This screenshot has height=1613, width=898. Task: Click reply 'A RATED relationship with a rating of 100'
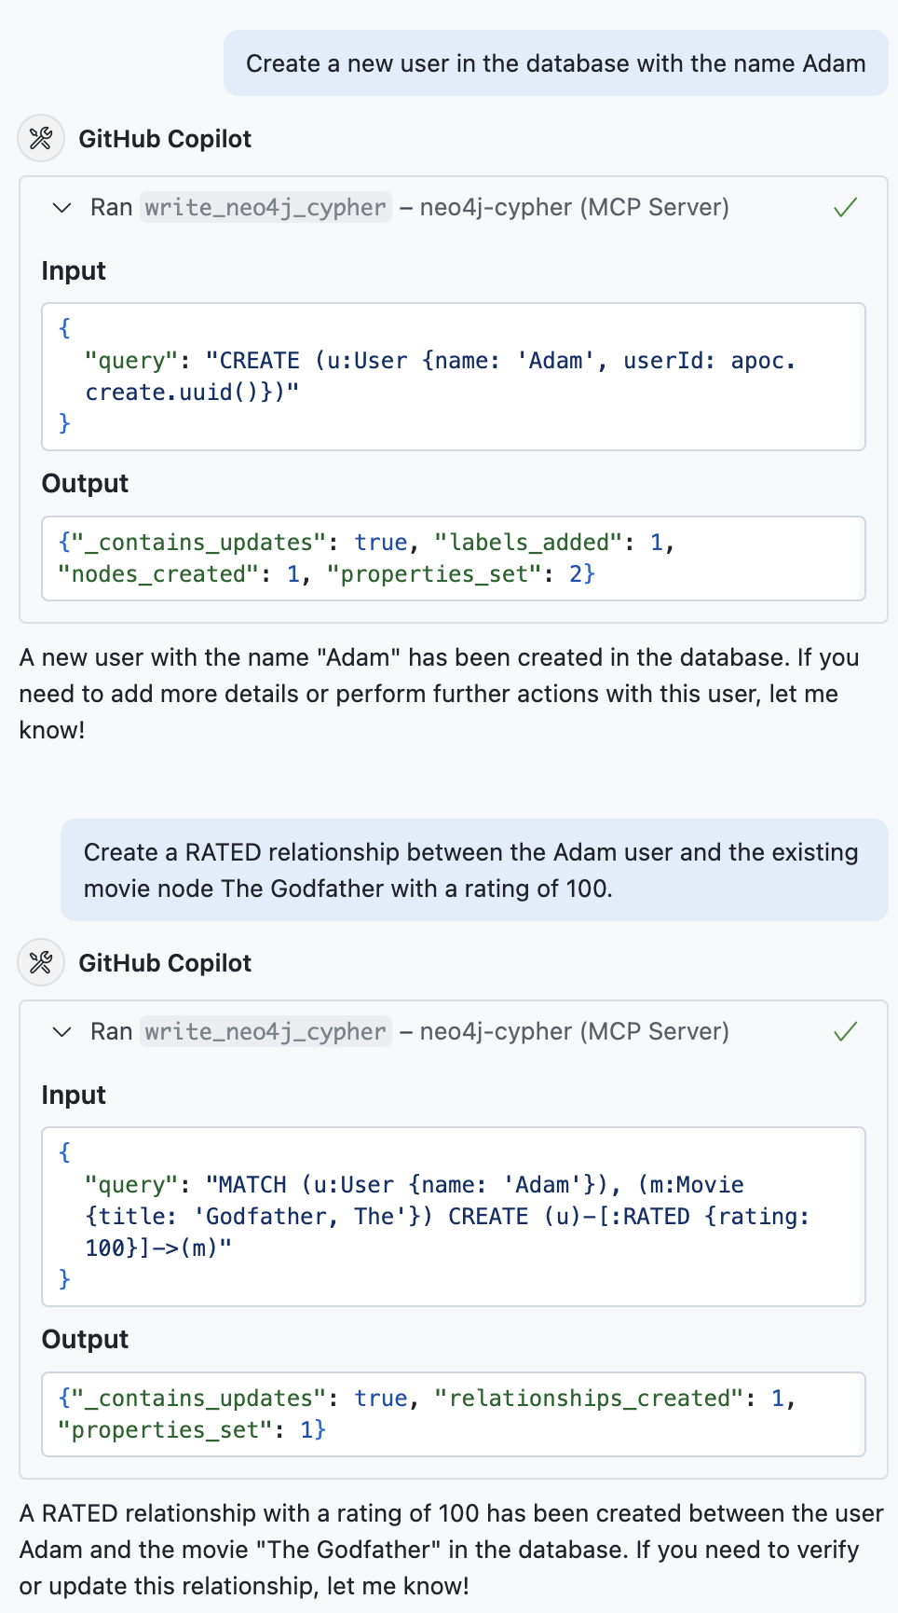click(x=452, y=1550)
